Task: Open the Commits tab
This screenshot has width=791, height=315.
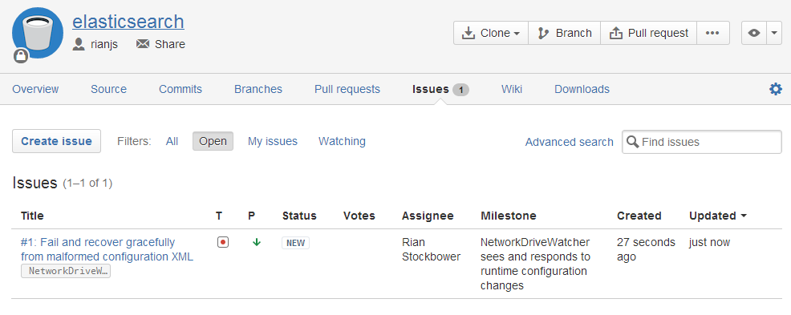Action: pyautogui.click(x=181, y=89)
